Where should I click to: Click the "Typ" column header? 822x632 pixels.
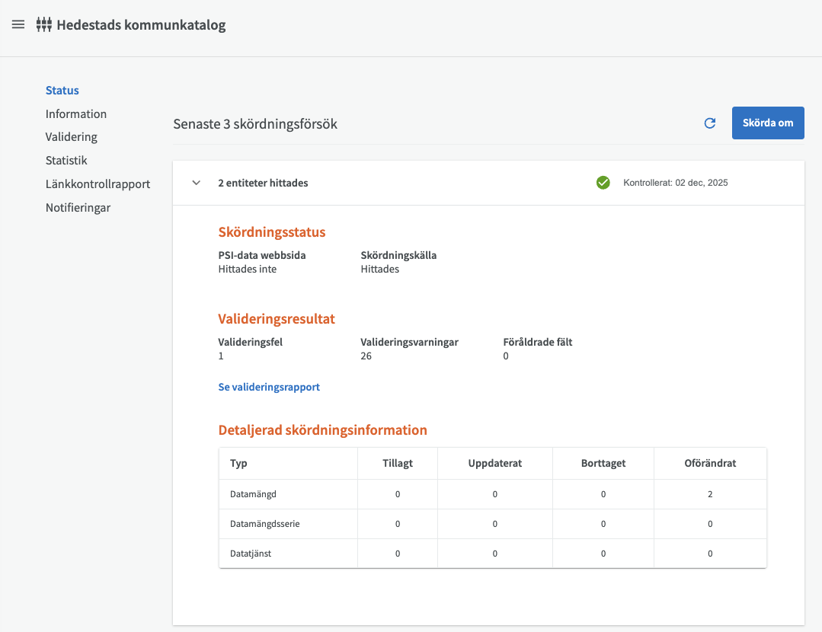[238, 463]
